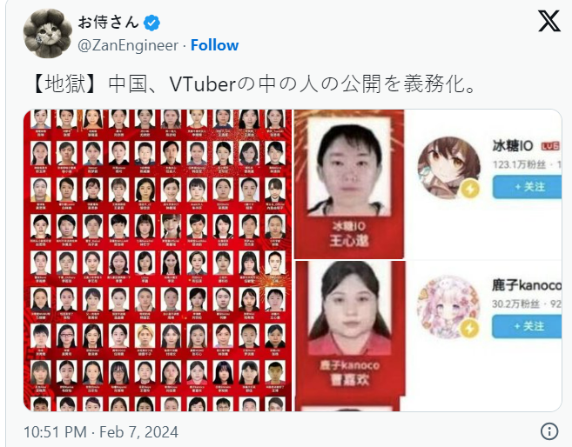572x447 pixels.
Task: Open the red photo grid image
Action: click(158, 260)
